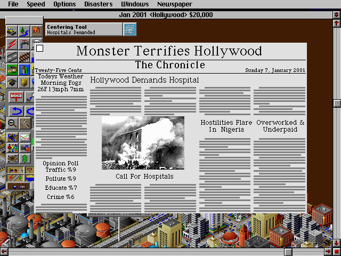
Task: Click the Twenty-Five Cents price text
Action: (x=58, y=70)
